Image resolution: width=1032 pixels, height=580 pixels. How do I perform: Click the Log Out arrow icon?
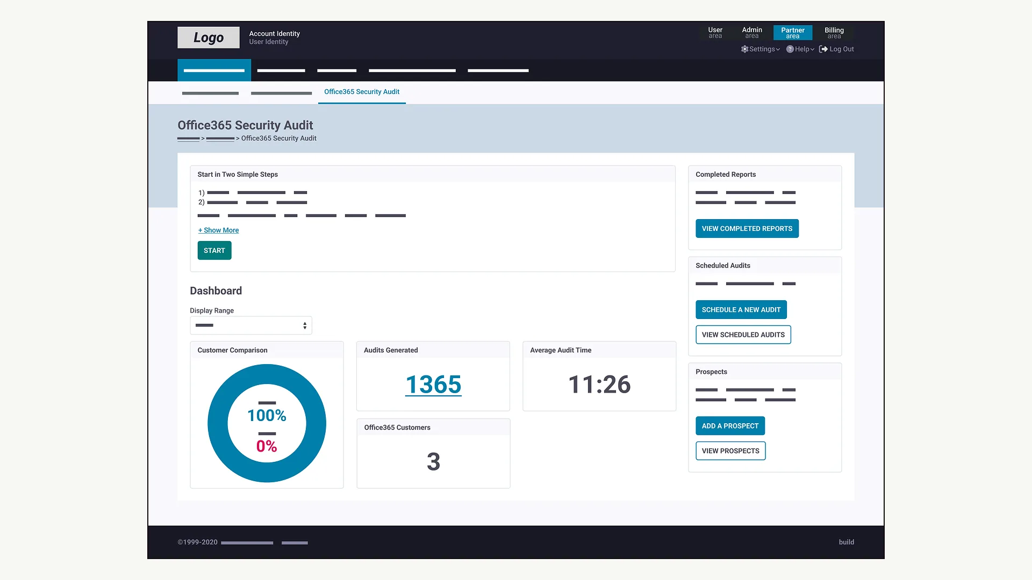pyautogui.click(x=823, y=49)
